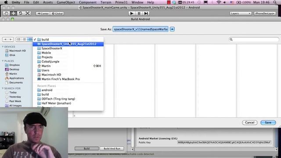Advance one frame with Step button
Viewport: 281px width, 158px height.
pos(146,14)
